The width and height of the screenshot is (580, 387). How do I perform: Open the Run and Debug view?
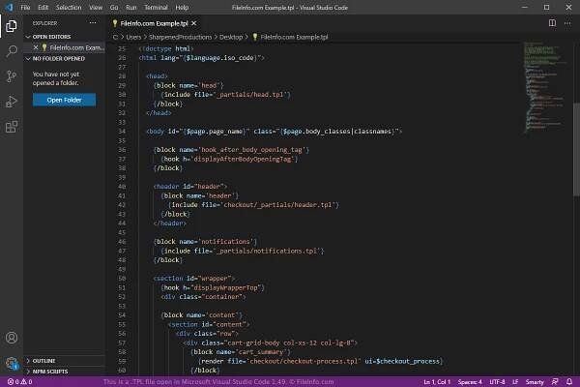click(11, 102)
